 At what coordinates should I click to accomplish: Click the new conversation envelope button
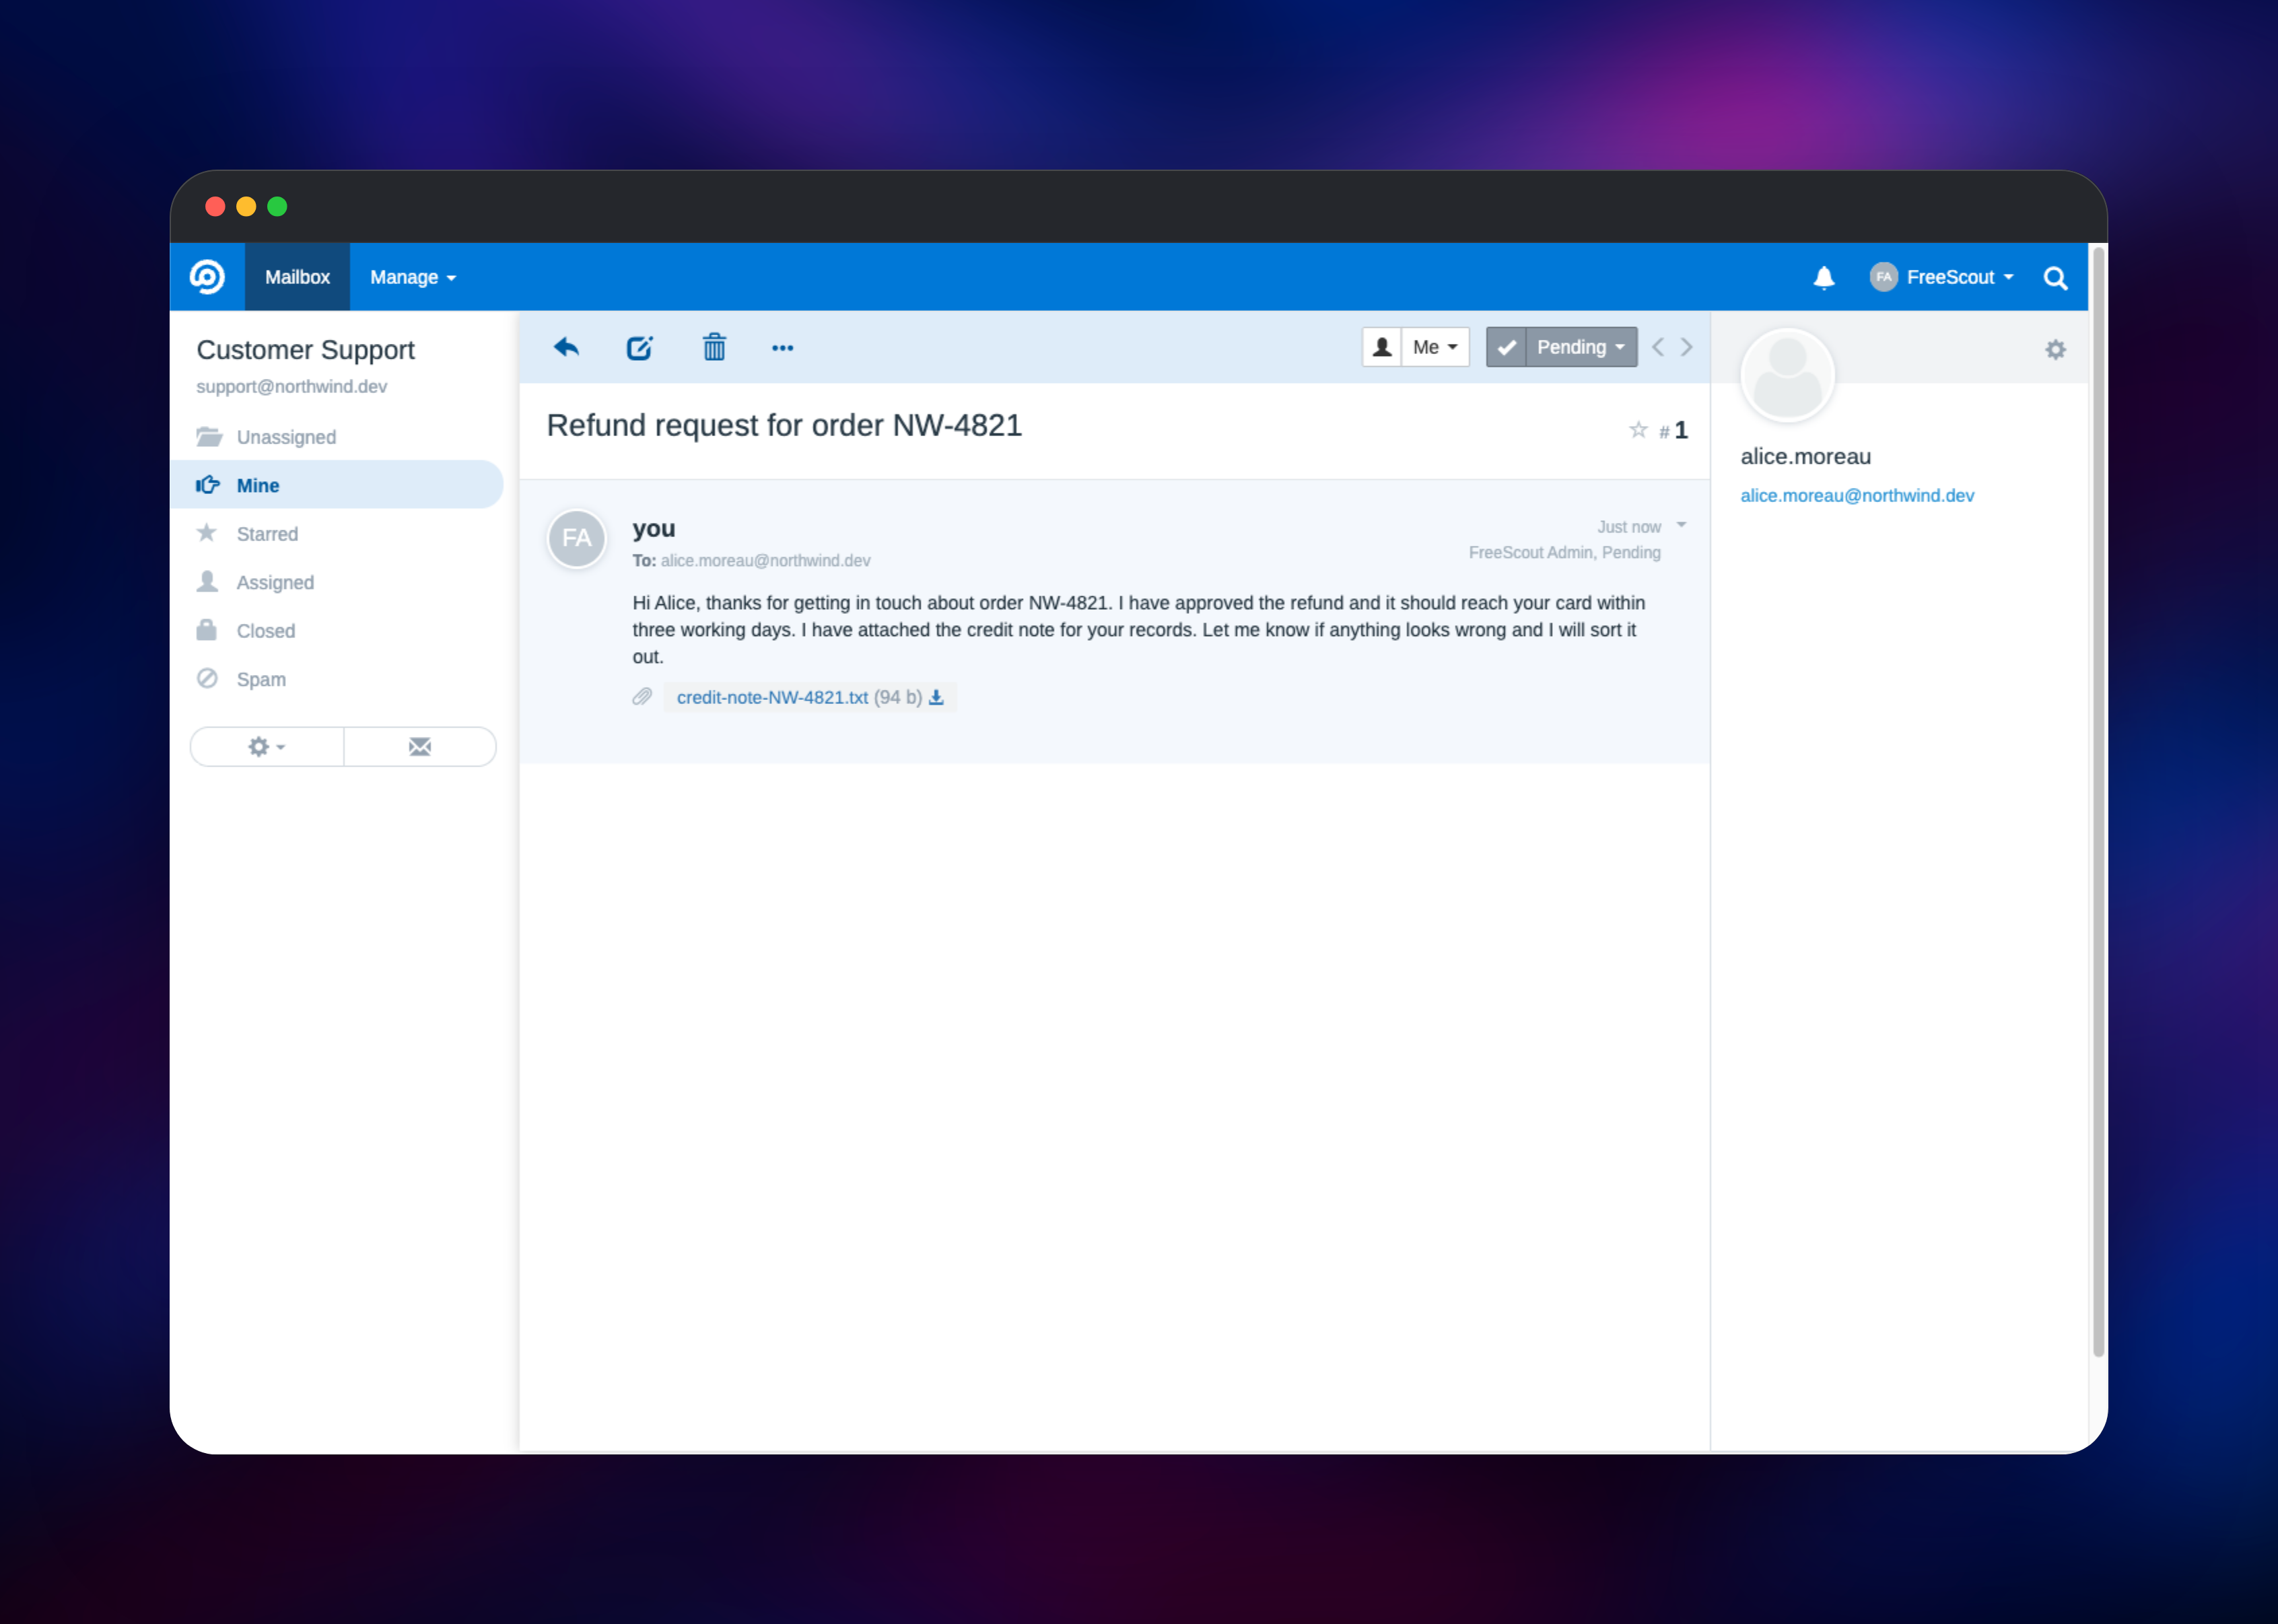(420, 747)
